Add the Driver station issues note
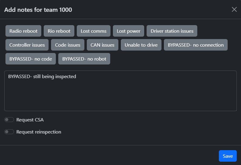 (x=172, y=31)
